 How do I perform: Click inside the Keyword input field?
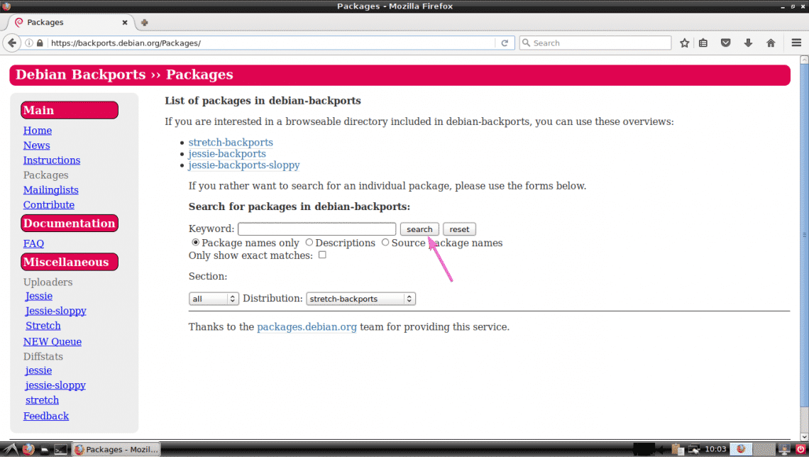(317, 228)
